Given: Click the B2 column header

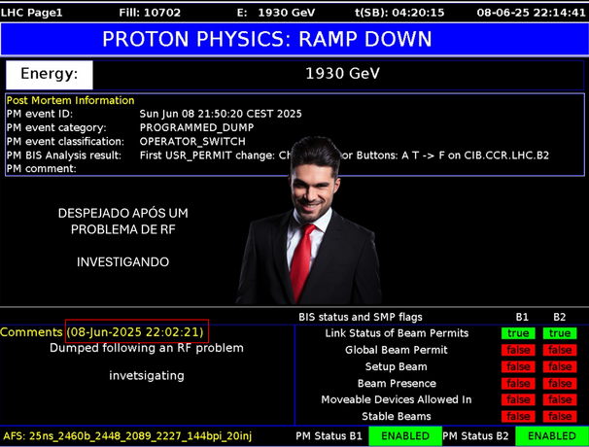Looking at the screenshot, I should tap(559, 317).
